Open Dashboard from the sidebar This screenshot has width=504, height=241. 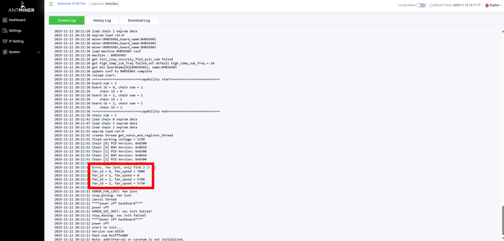tap(17, 20)
